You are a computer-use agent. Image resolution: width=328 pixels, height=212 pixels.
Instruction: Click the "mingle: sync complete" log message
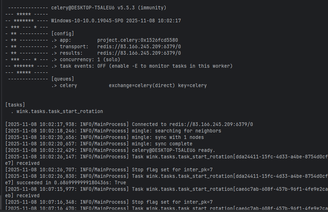point(162,144)
